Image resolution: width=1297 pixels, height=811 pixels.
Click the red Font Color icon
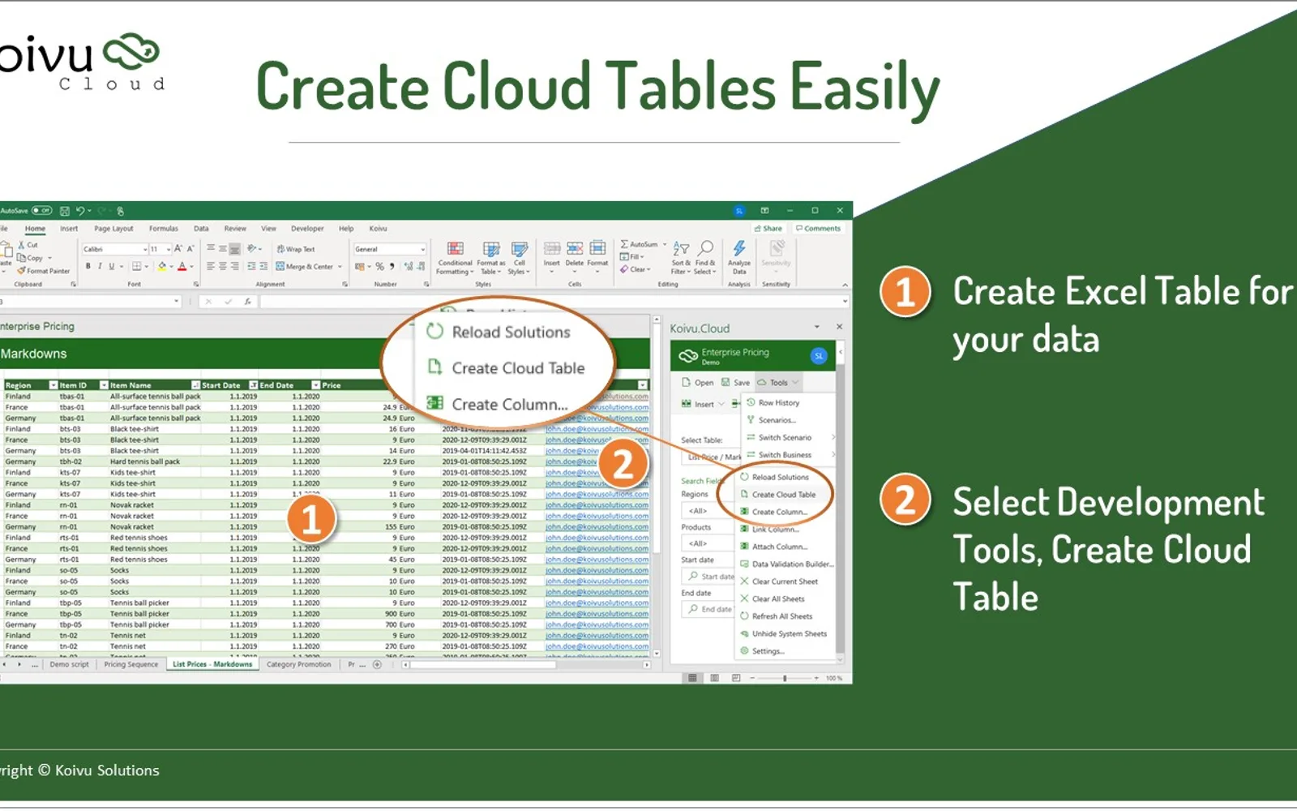pos(182,266)
